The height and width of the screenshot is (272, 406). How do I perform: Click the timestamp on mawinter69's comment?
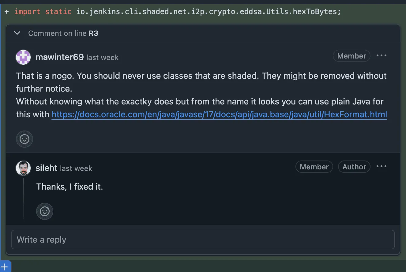(102, 58)
